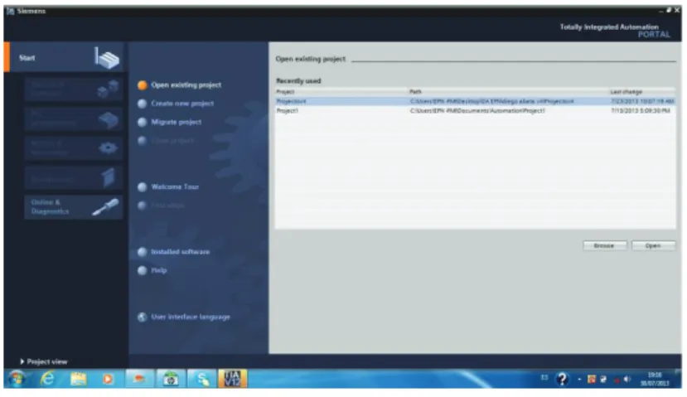Click the bullet beside Migrate project
This screenshot has width=687, height=397.
pyautogui.click(x=143, y=123)
